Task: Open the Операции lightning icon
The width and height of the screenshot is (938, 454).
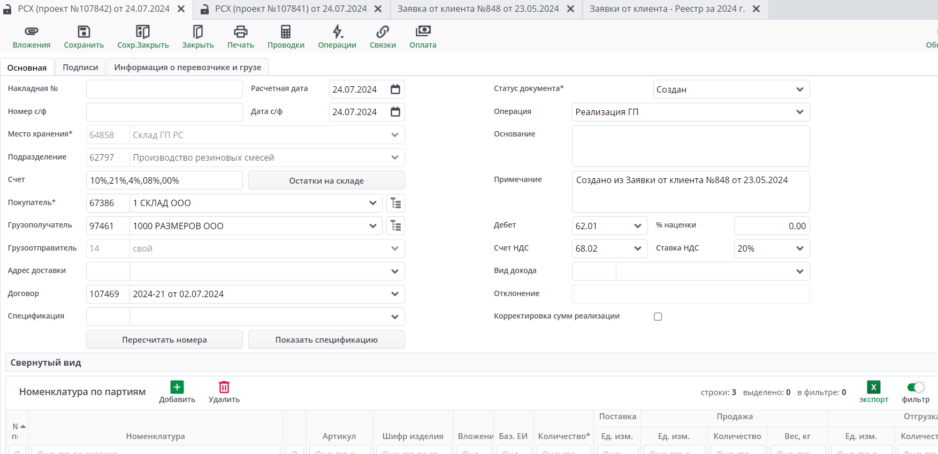Action: 337,32
